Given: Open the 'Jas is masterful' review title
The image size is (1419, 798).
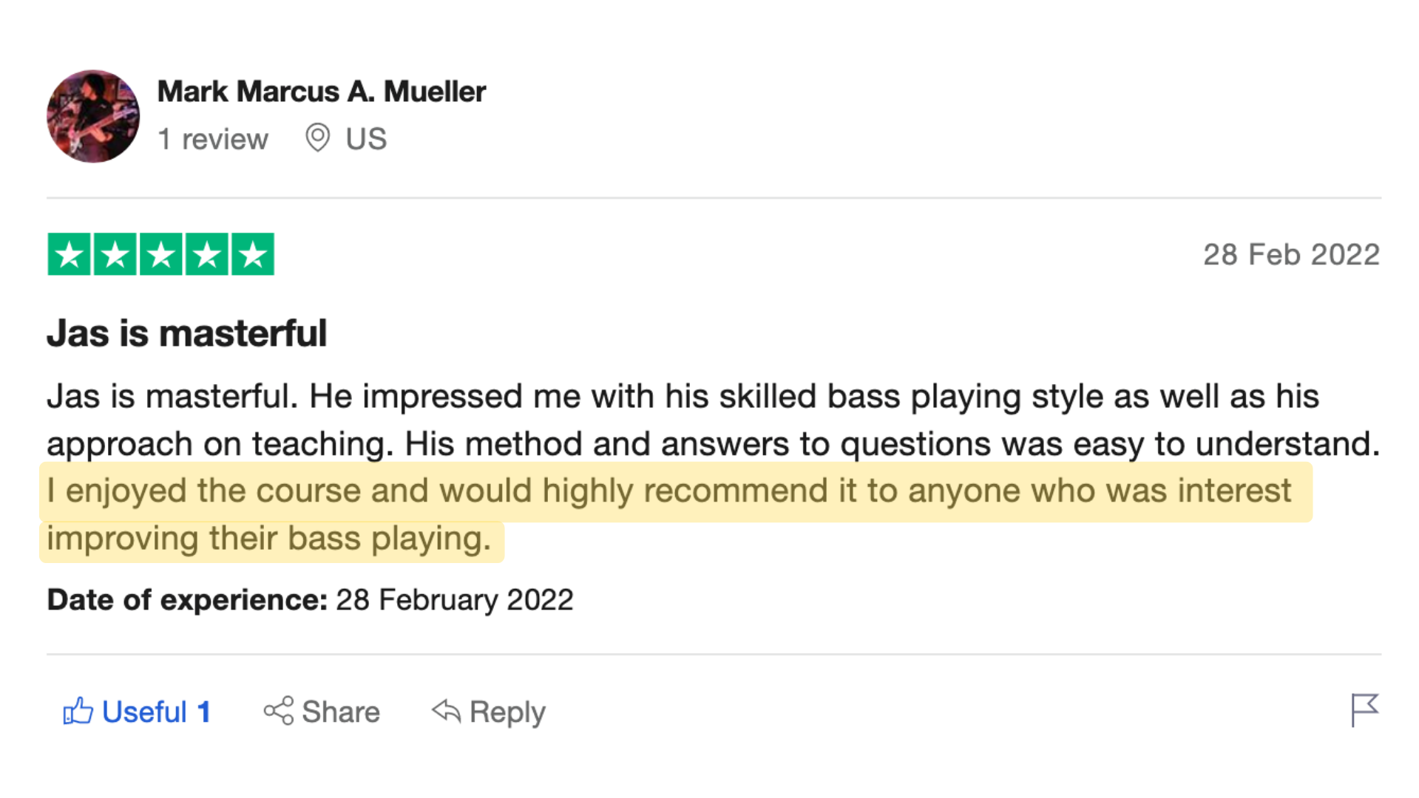Looking at the screenshot, I should coord(186,333).
